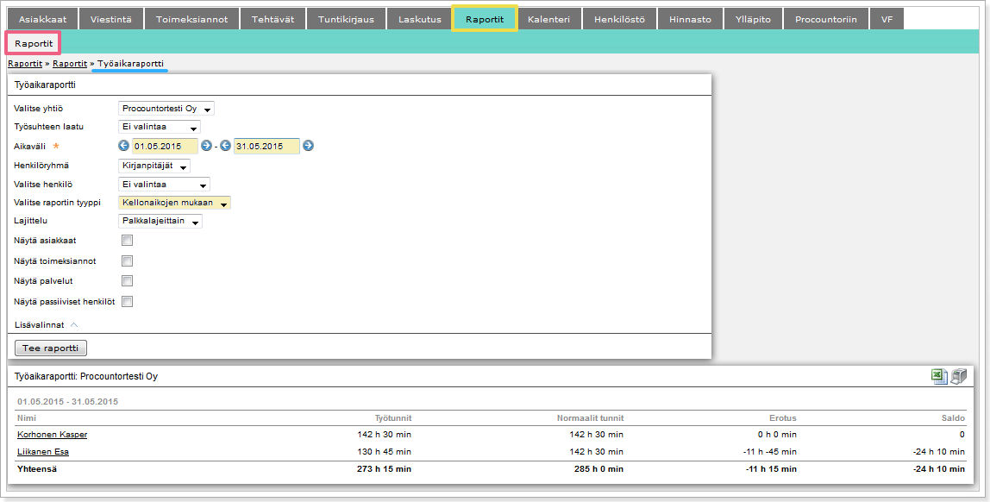Open the Henkilöryhmä dropdown
Viewport: 990px width, 502px height.
[154, 166]
